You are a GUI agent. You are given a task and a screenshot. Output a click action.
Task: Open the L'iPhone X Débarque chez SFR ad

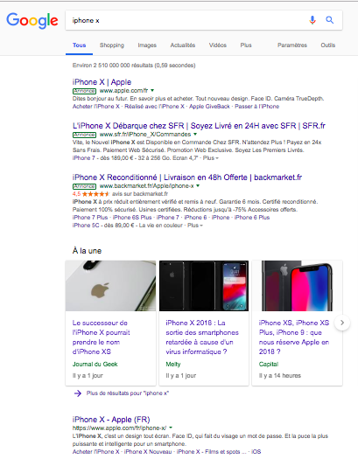[199, 126]
